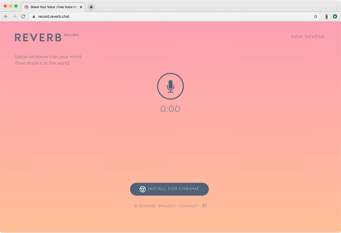
Task: Click the bookmark star icon
Action: (315, 16)
